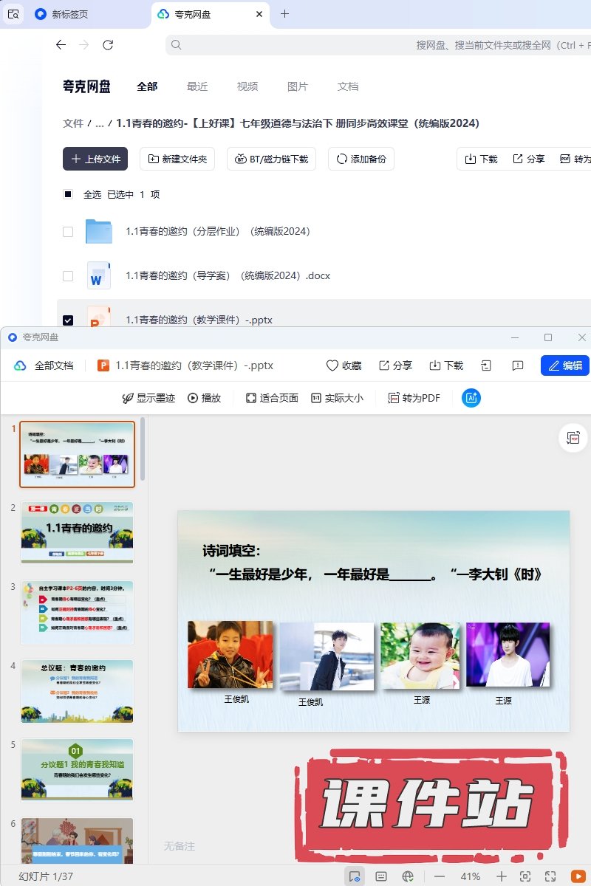The height and width of the screenshot is (886, 591).
Task: Tick the 导学案 docx file checkbox
Action: 68,276
